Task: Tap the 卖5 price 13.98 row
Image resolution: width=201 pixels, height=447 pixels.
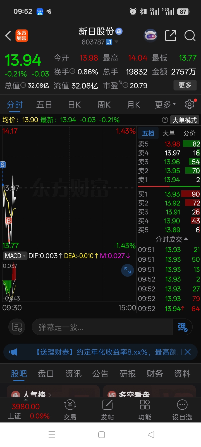Action: pos(169,144)
